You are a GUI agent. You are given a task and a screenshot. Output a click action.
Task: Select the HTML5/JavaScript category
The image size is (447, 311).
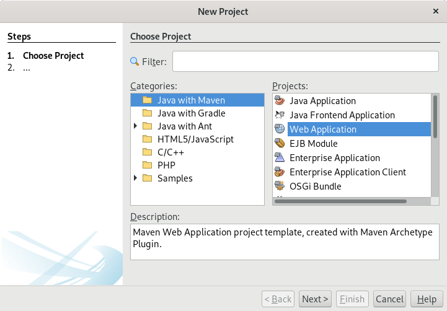[195, 139]
